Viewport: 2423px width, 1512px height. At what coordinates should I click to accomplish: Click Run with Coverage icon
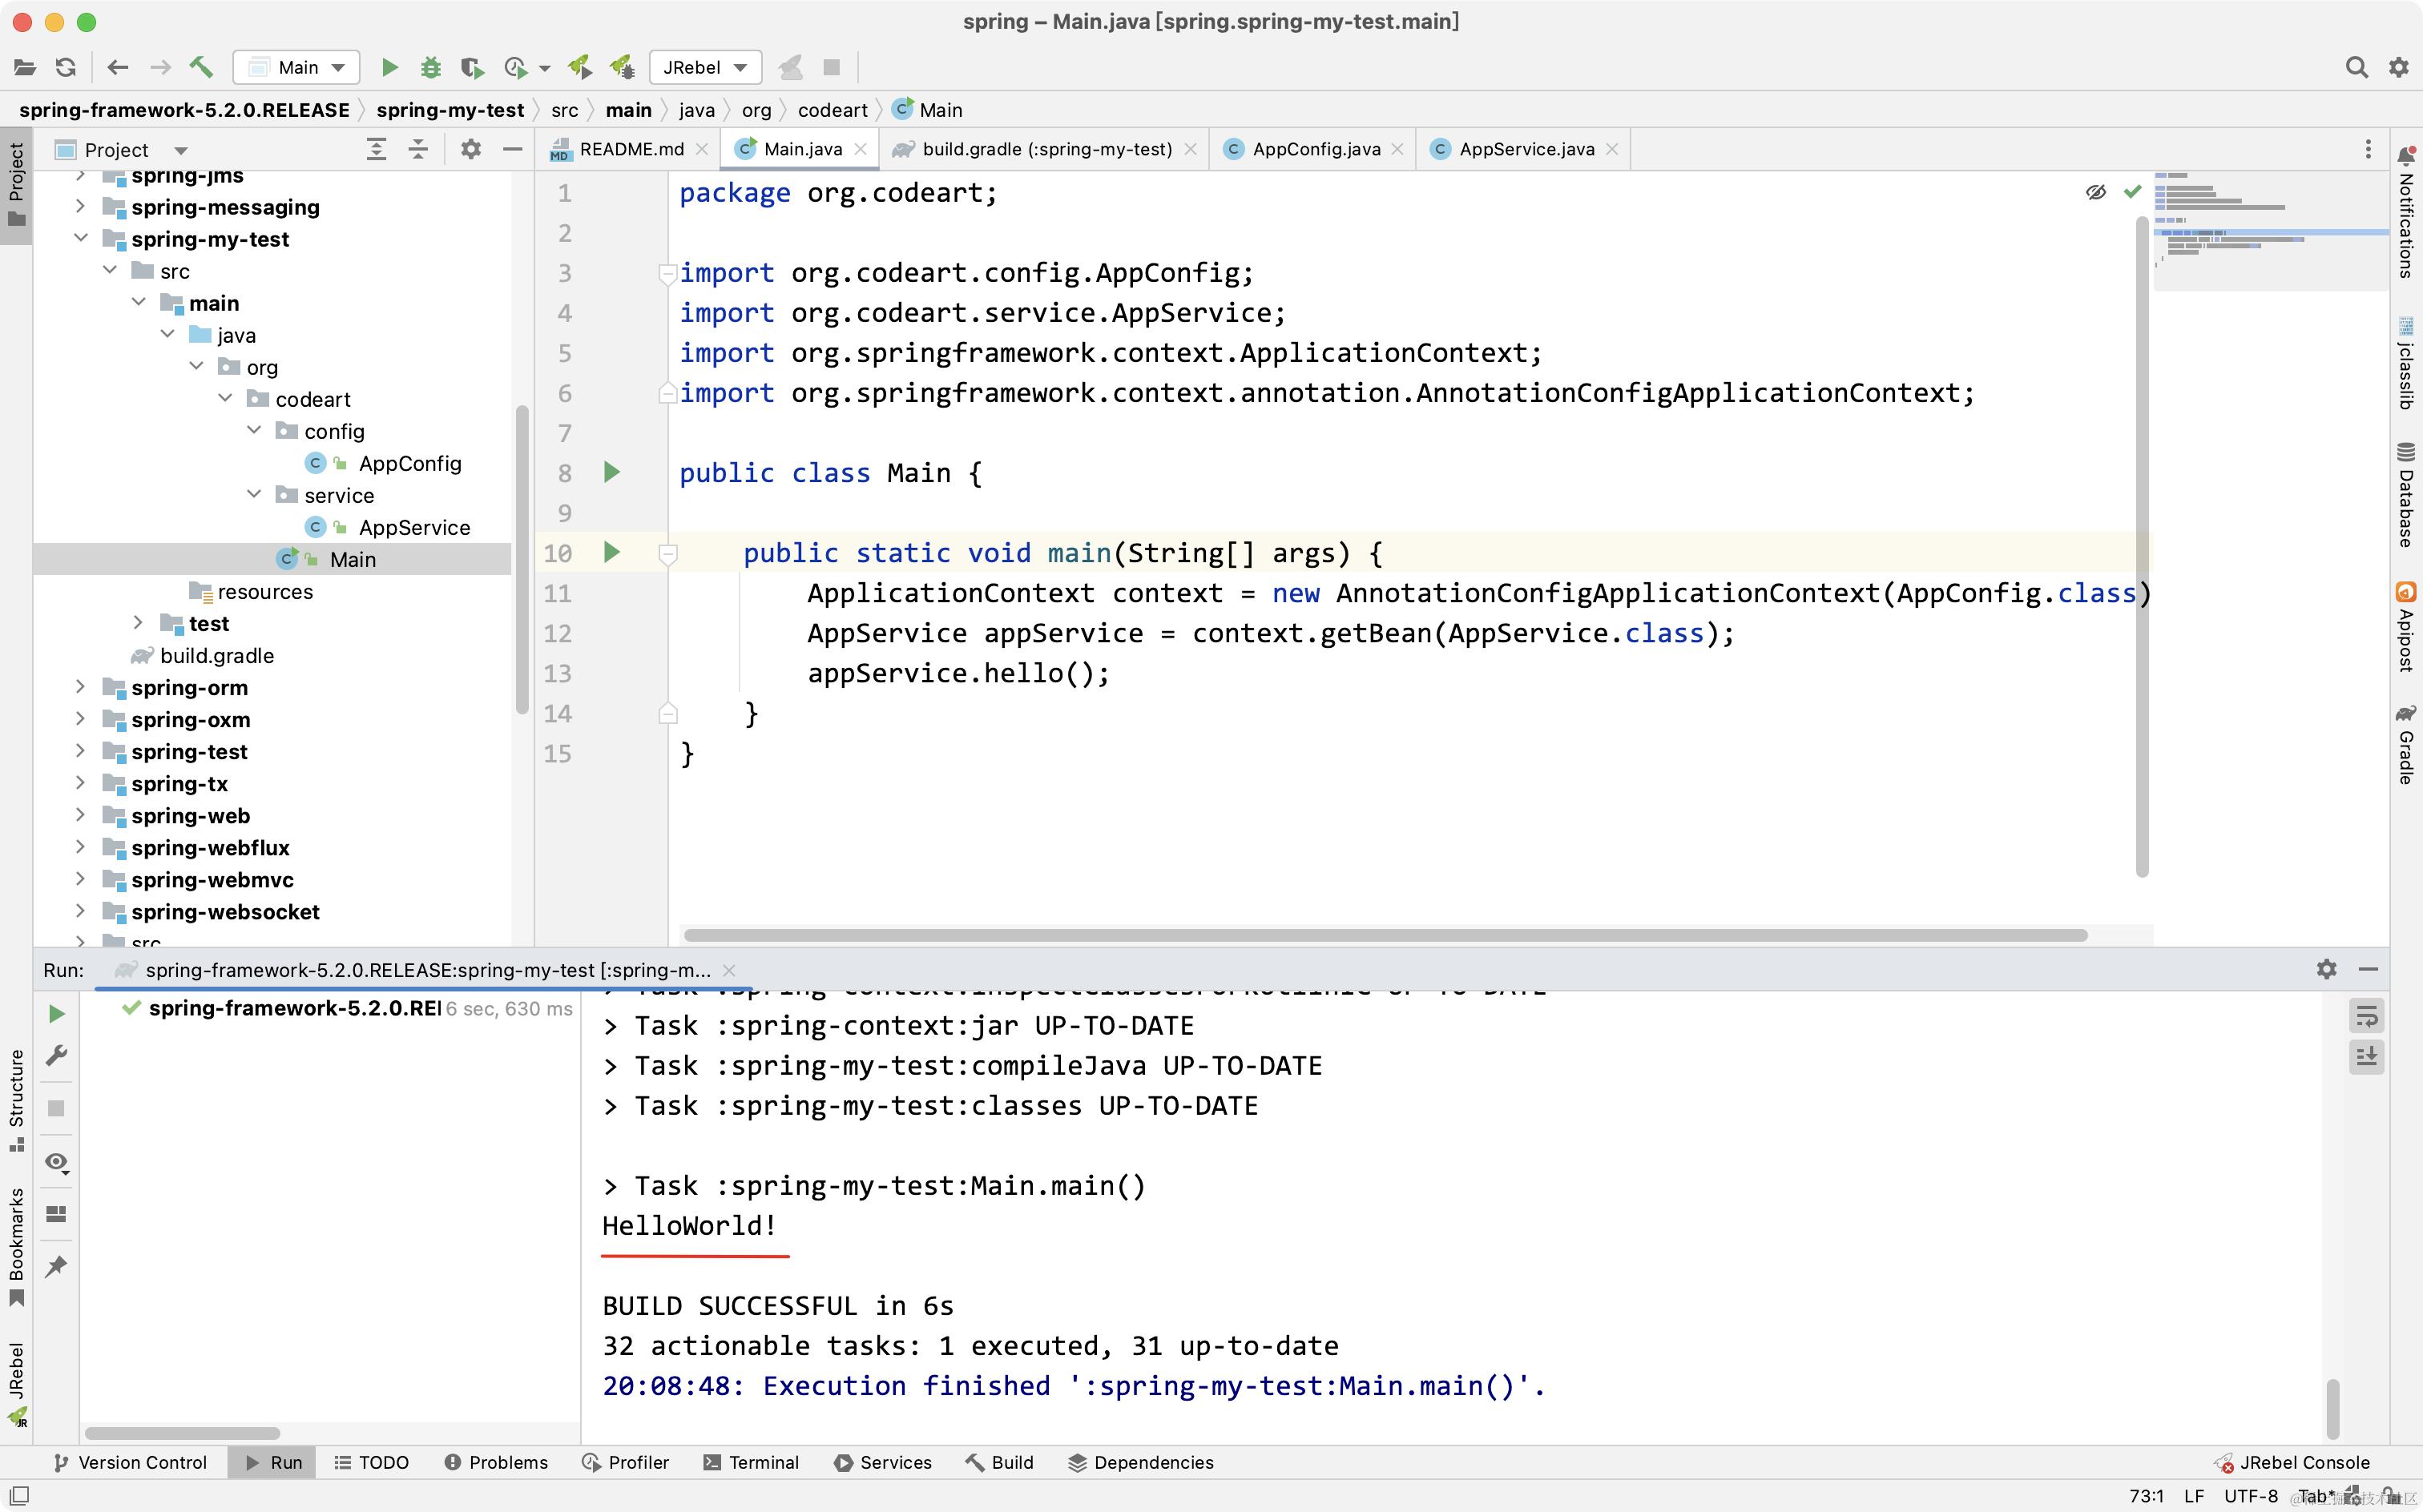tap(472, 67)
